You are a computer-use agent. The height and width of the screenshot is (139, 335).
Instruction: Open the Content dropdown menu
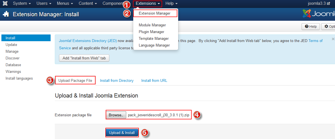pyautogui.click(x=88, y=3)
